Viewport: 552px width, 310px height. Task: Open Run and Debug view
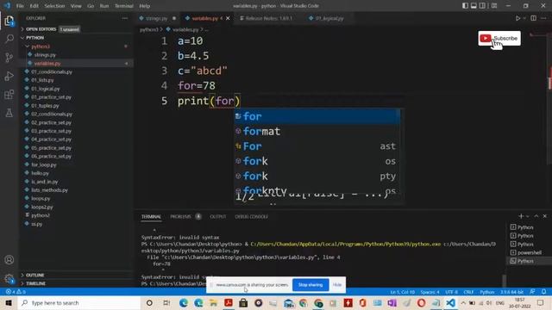[x=9, y=76]
